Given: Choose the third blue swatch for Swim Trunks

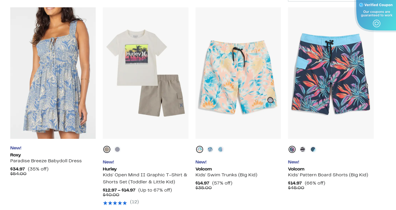Looking at the screenshot, I should [x=221, y=149].
